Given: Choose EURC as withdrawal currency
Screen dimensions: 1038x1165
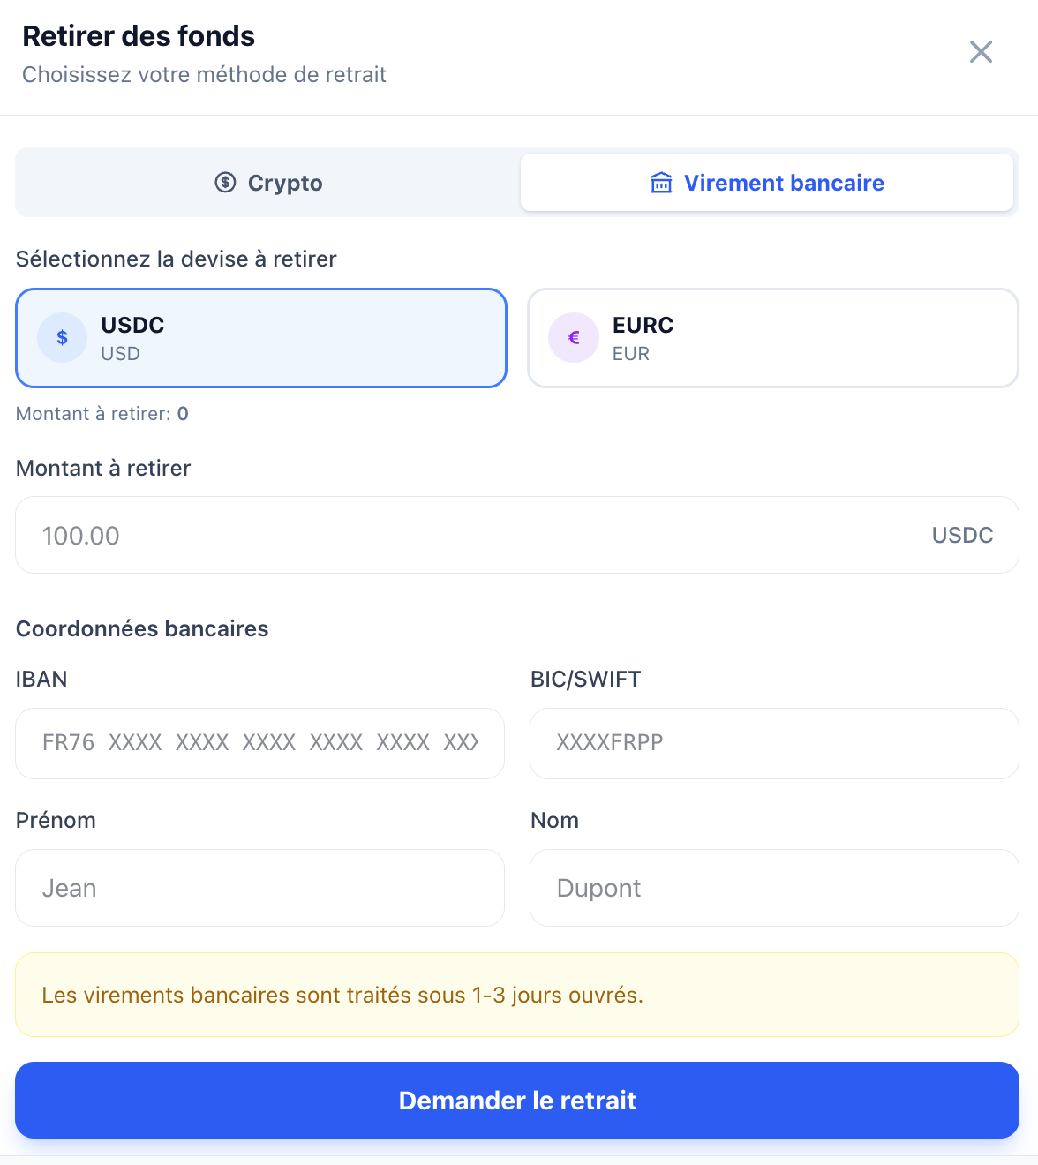Looking at the screenshot, I should pyautogui.click(x=773, y=338).
